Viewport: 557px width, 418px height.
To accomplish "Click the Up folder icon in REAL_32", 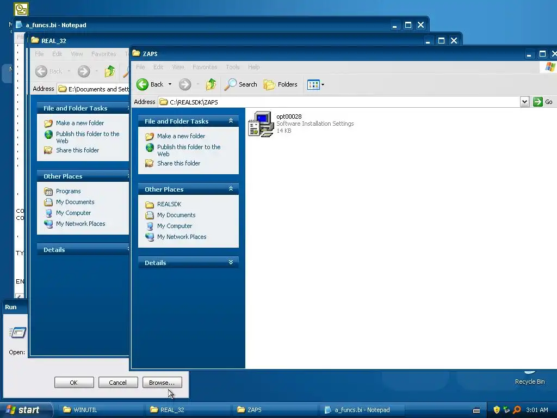I will 109,71.
